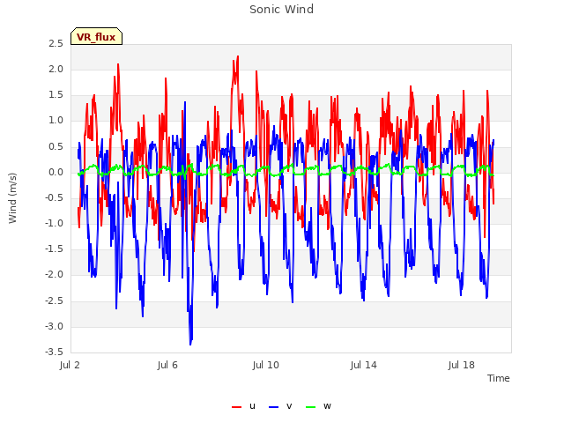Click the -1.5 y-axis tick label
Image resolution: width=564 pixels, height=423 pixels.
[x=55, y=249]
